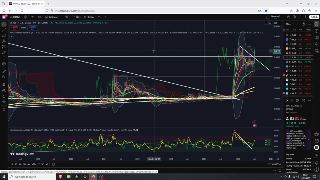Viewport: 320px width, 180px height.
Task: Toggle magnet mode for drawings
Action: tap(4, 85)
